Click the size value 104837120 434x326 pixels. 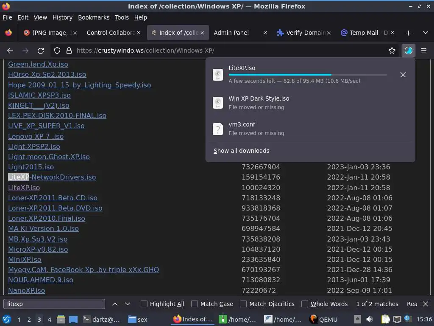(261, 249)
